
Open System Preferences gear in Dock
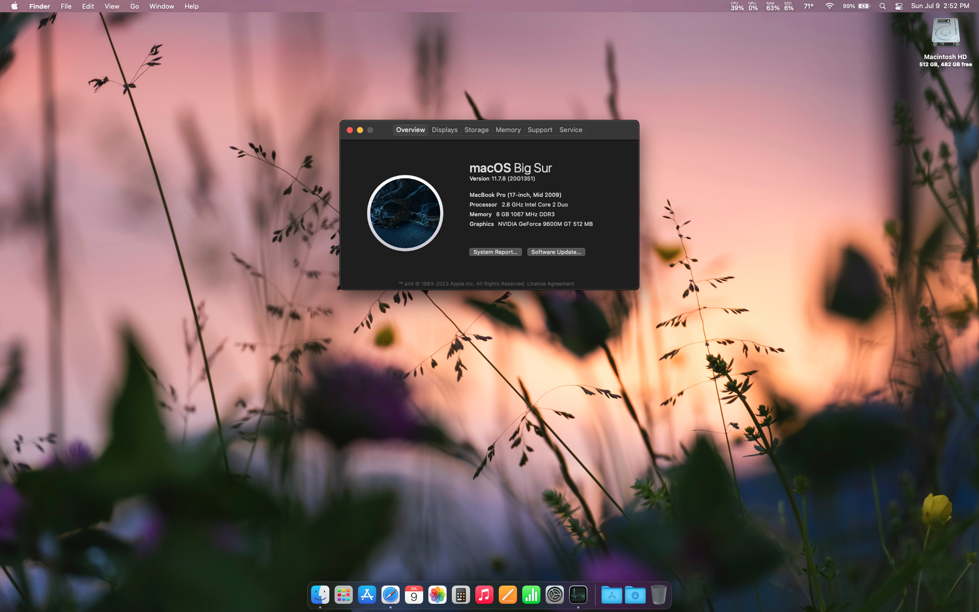pos(555,595)
